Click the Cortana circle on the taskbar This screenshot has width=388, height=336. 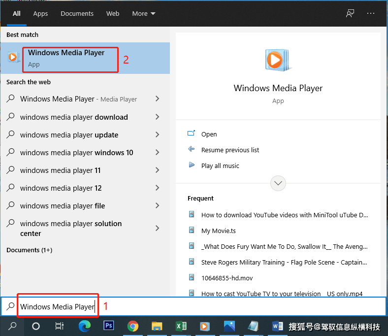(36, 326)
